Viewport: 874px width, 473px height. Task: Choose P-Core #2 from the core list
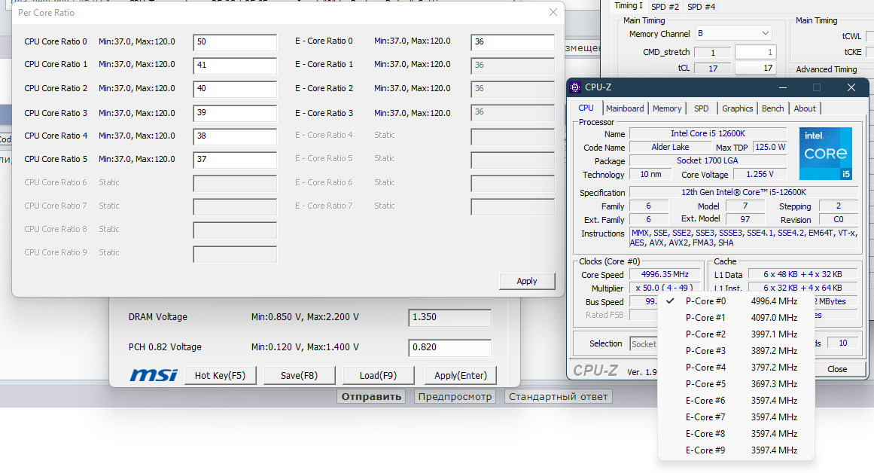(x=735, y=334)
